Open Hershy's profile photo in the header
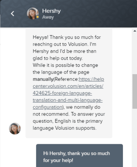The height and width of the screenshot is (167, 137). pyautogui.click(x=33, y=13)
